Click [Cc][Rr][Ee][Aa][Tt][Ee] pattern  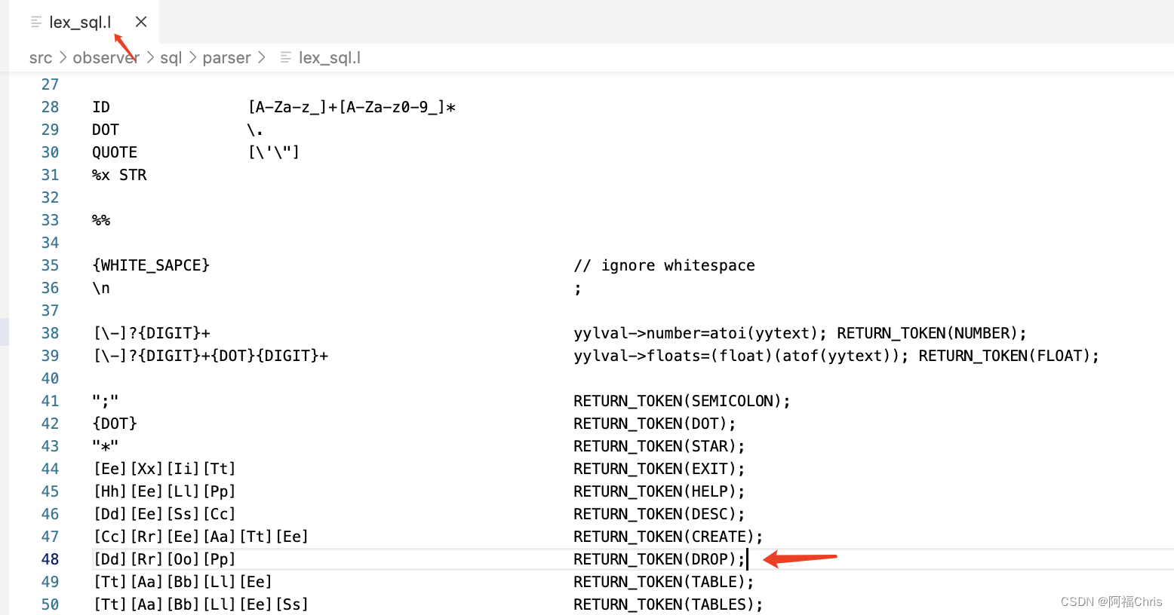pos(201,537)
